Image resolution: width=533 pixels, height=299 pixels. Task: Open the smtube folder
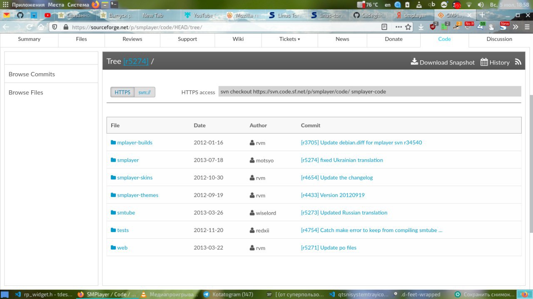(x=126, y=213)
